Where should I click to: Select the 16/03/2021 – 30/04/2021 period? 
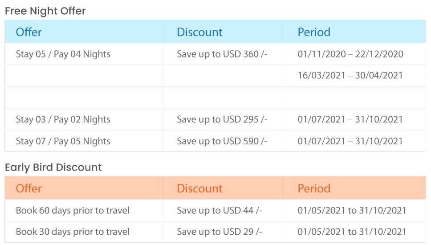(350, 75)
